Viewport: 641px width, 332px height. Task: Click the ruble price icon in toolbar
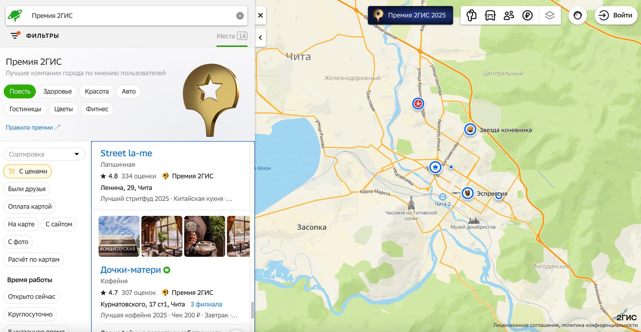(528, 16)
